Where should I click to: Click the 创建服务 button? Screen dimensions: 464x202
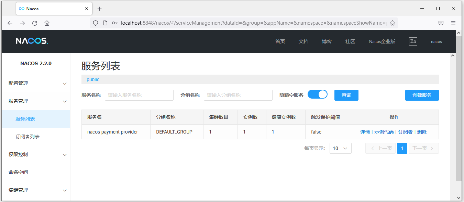tap(422, 95)
